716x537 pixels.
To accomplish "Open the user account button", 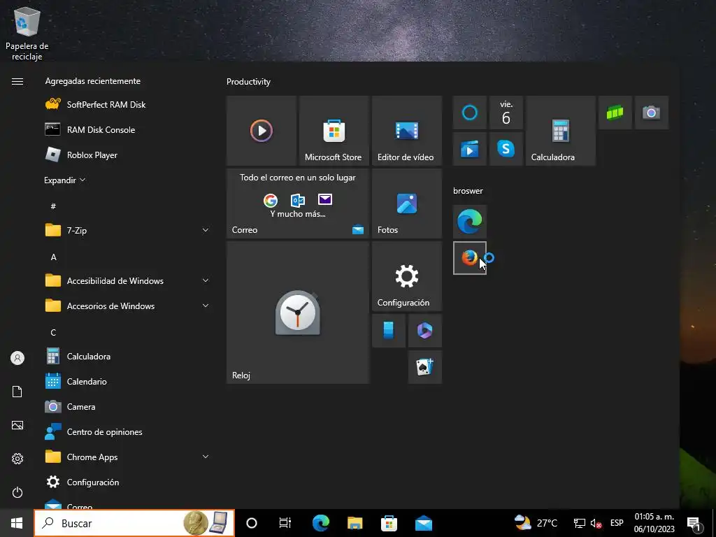I will (17, 358).
